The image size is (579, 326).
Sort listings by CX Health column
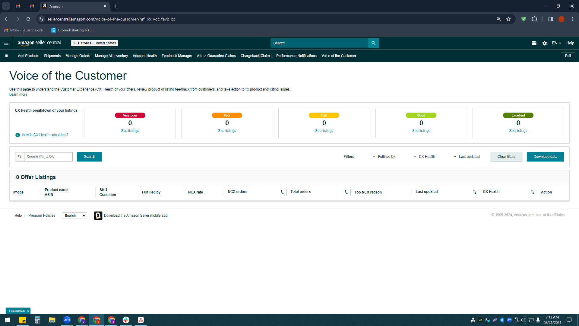tap(533, 192)
